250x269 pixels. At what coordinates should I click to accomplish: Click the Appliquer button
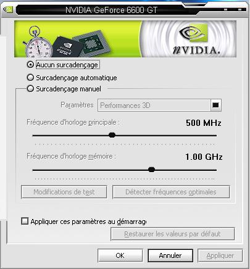(x=220, y=255)
